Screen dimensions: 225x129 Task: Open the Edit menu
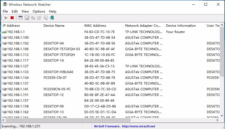click(15, 11)
